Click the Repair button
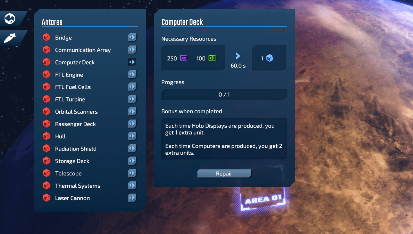 [x=224, y=173]
